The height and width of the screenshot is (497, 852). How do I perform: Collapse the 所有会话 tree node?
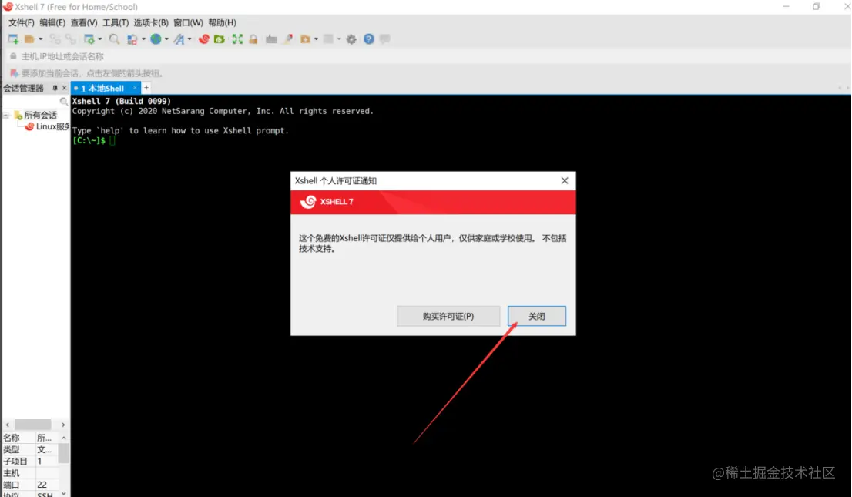pos(6,116)
